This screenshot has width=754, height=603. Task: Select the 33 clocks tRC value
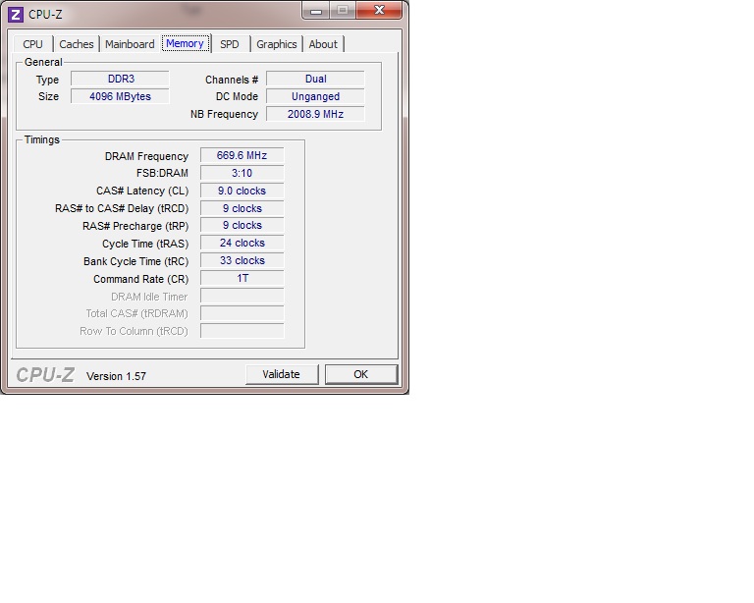pos(242,260)
